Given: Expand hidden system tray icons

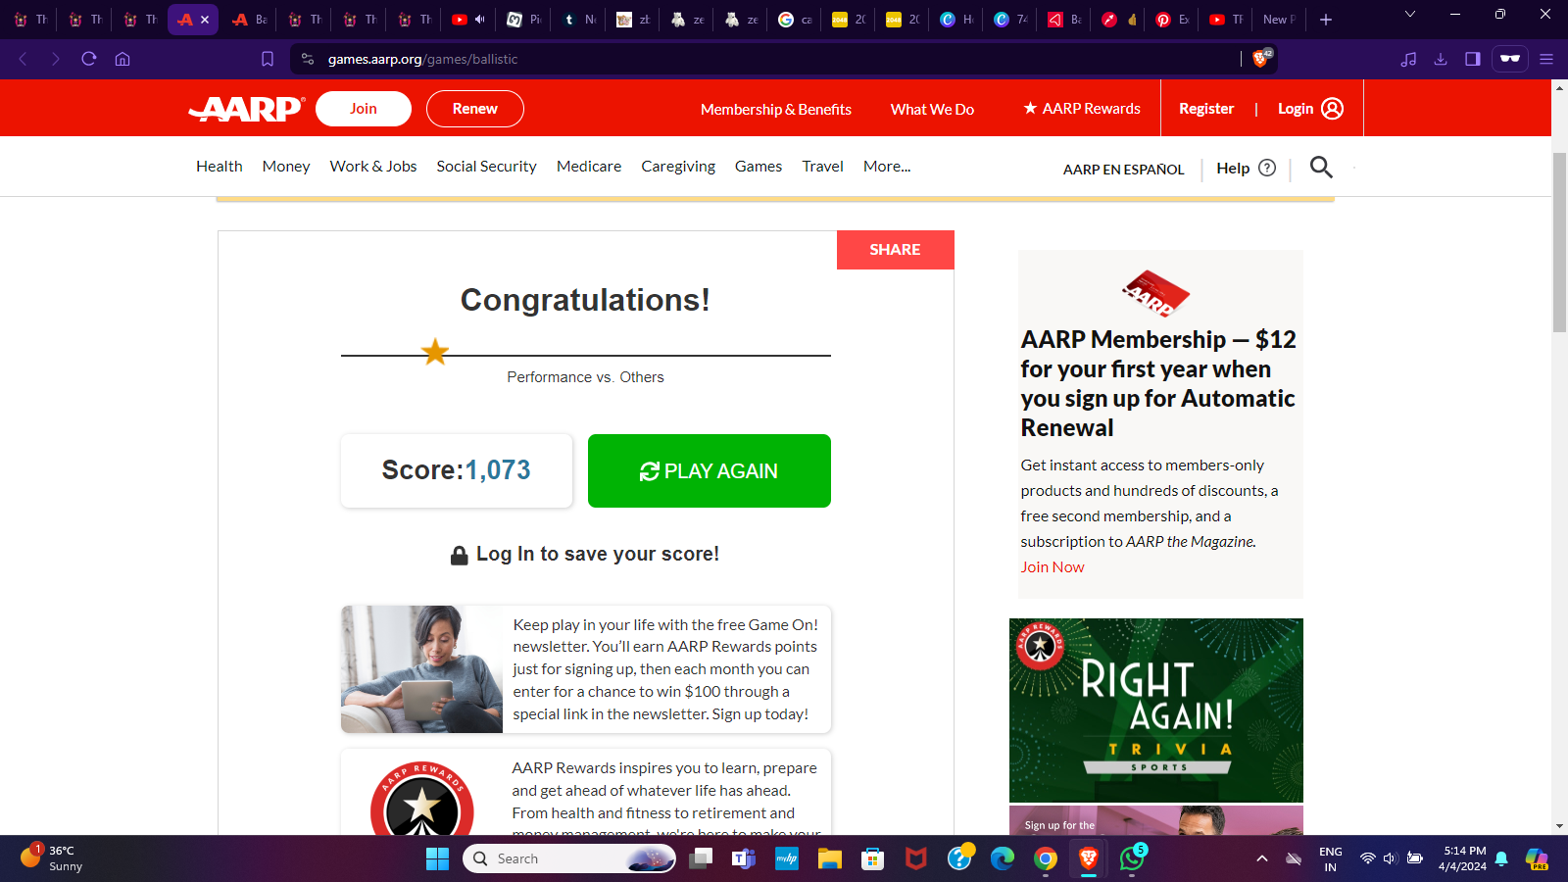Looking at the screenshot, I should click(1262, 859).
